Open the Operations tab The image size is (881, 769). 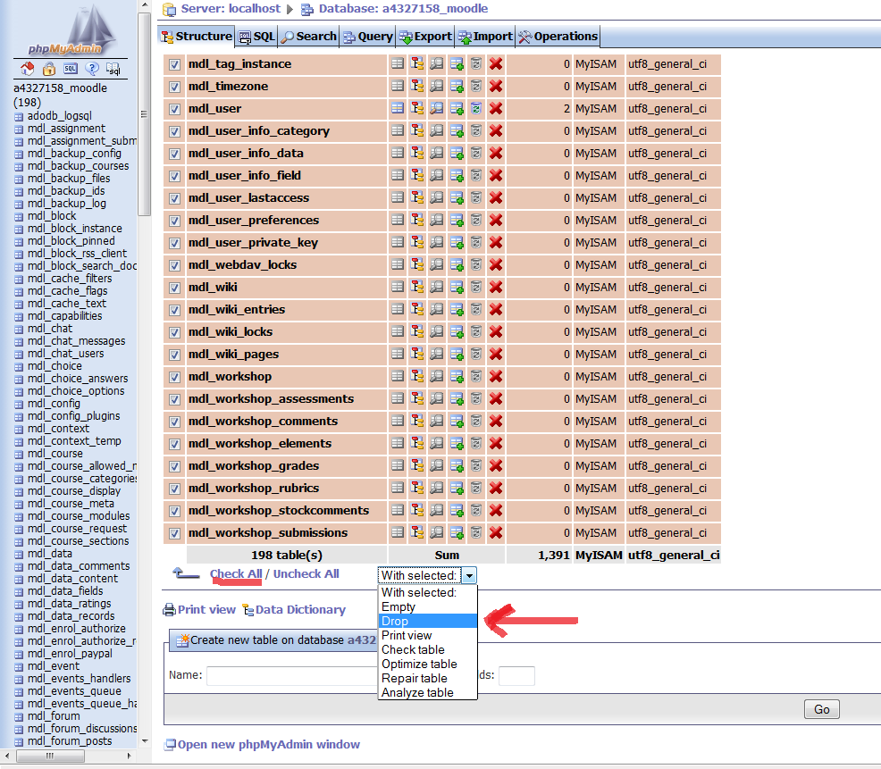click(x=558, y=37)
